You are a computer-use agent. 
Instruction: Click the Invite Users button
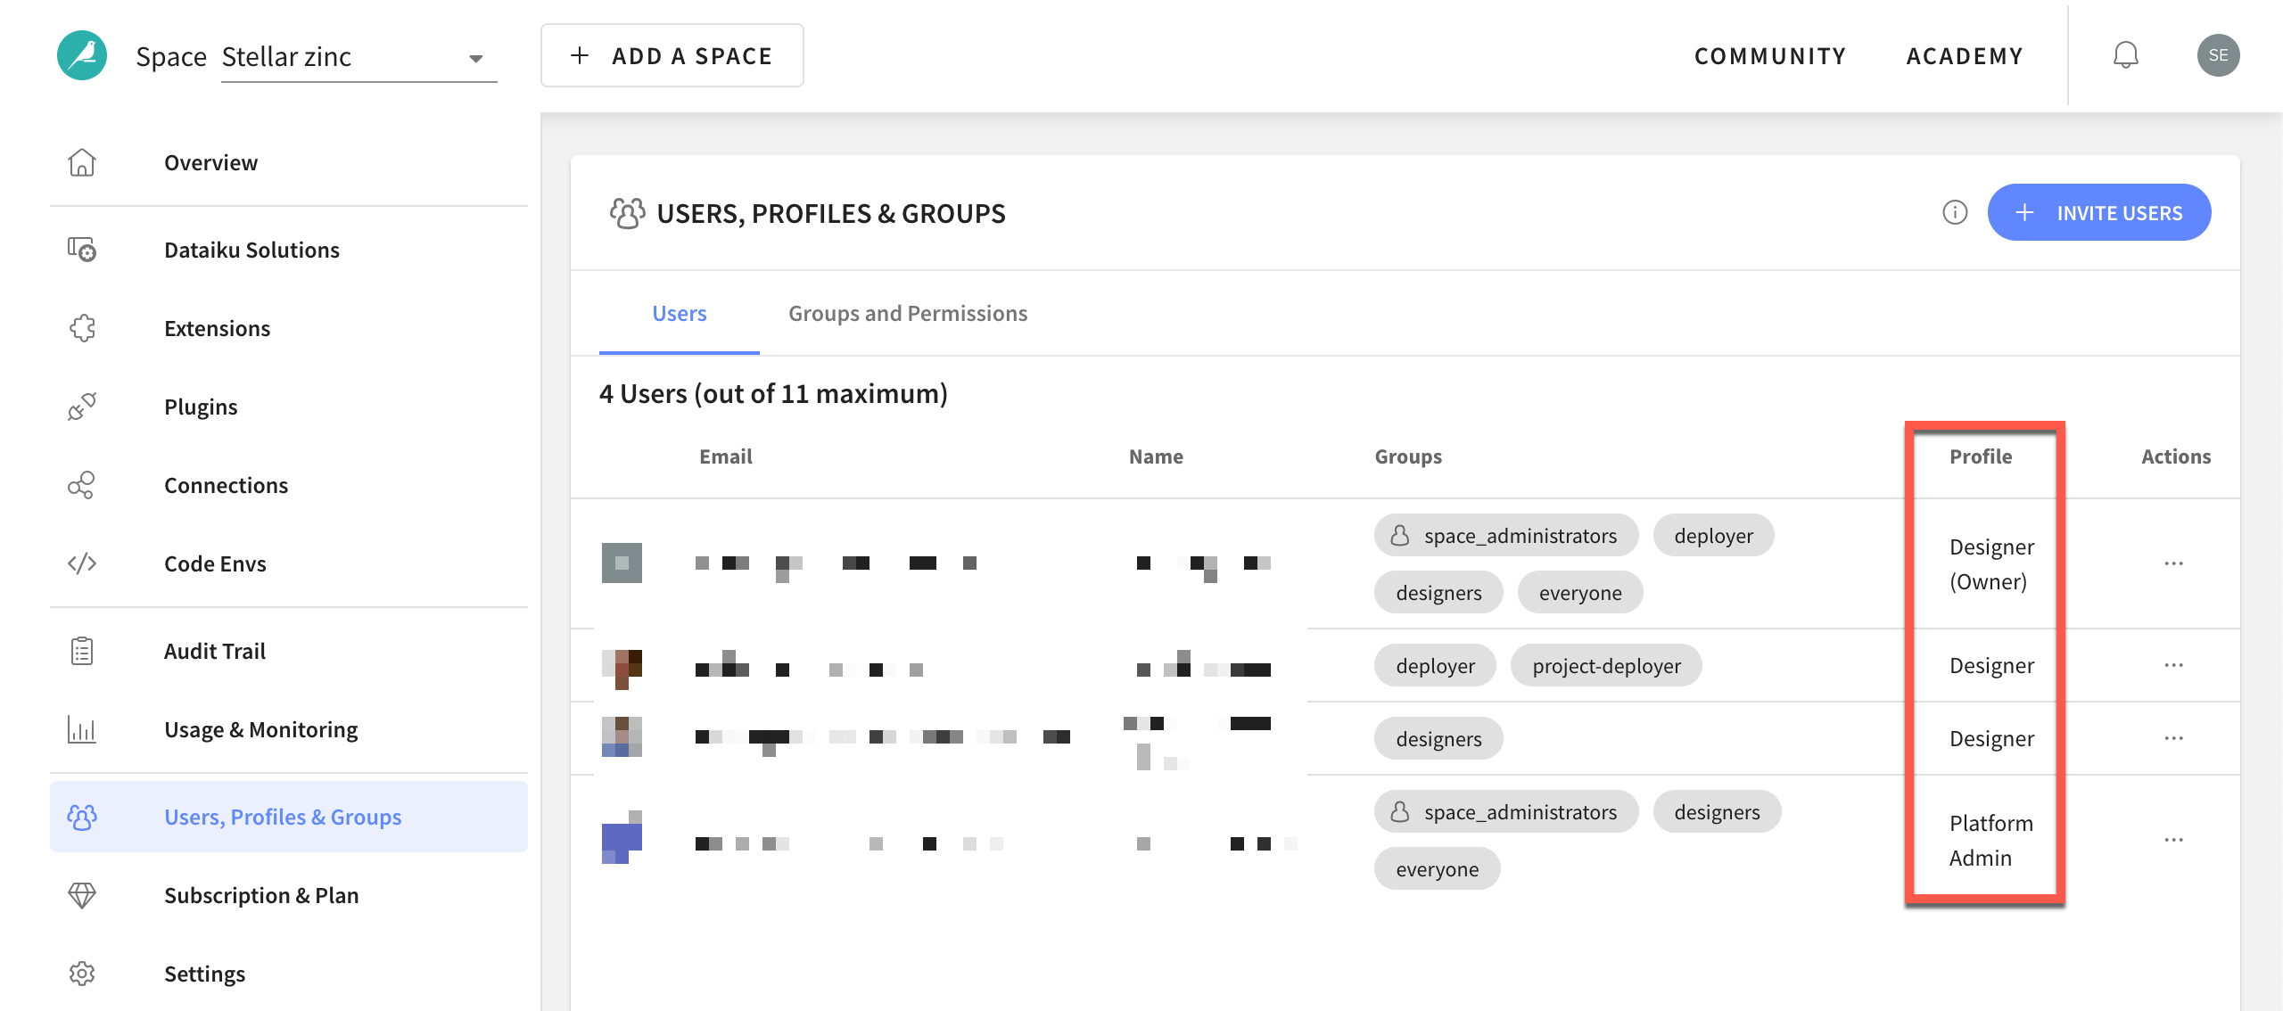click(2099, 212)
